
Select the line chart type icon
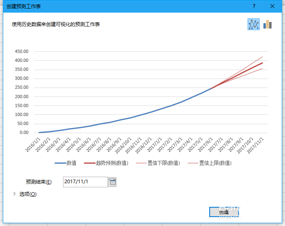tap(254, 24)
